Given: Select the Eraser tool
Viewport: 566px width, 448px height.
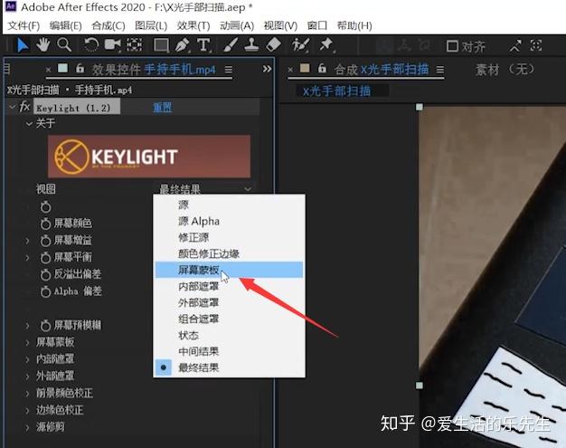Looking at the screenshot, I should (273, 45).
